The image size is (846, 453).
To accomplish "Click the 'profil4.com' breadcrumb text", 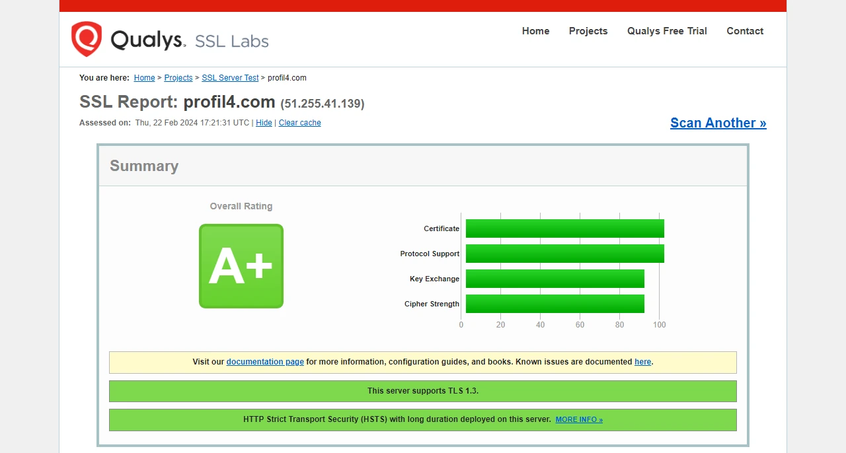I will click(287, 78).
